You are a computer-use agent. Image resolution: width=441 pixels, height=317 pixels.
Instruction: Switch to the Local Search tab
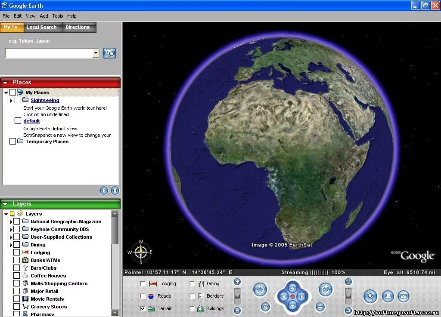(x=43, y=27)
